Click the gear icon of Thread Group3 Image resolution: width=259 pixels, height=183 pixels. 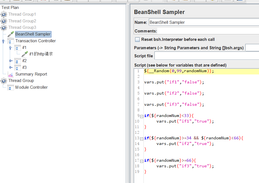4,27
